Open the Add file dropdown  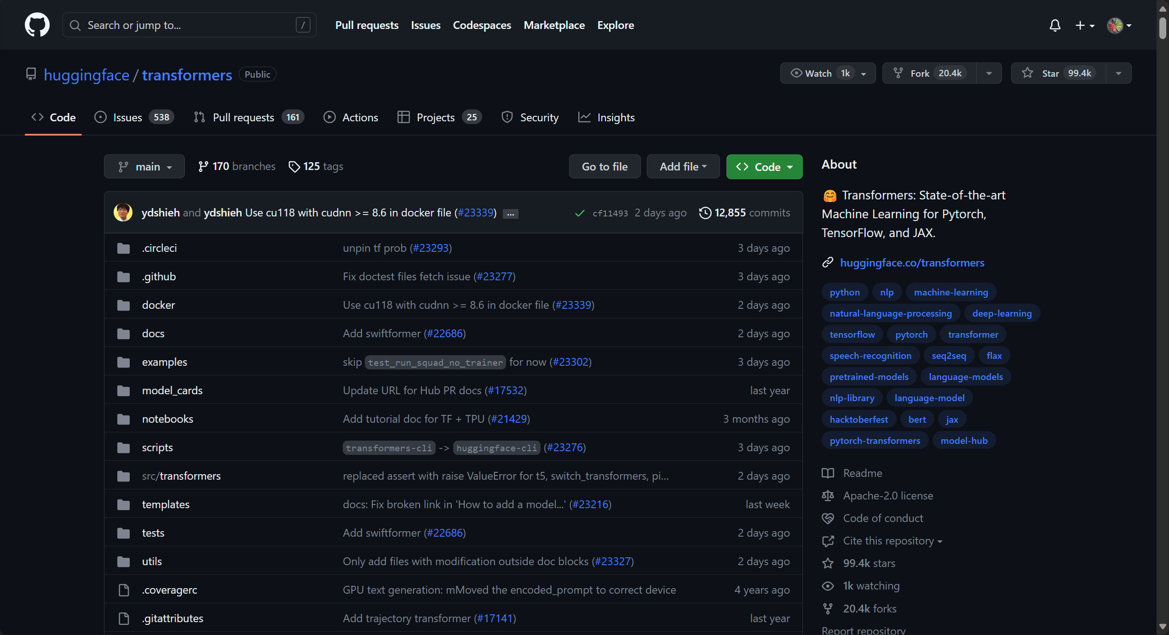coord(683,166)
